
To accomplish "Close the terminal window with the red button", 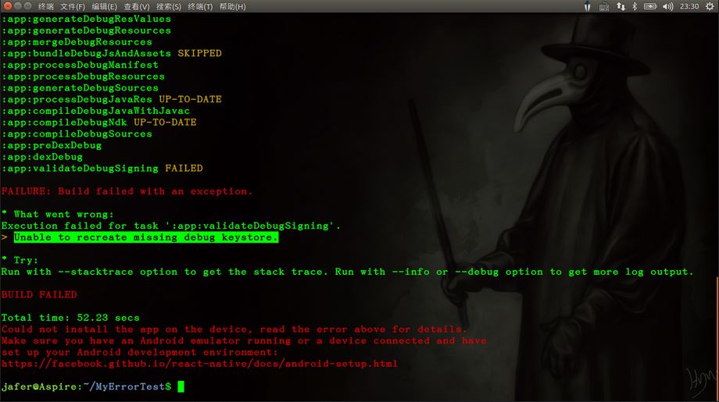I will [x=8, y=6].
